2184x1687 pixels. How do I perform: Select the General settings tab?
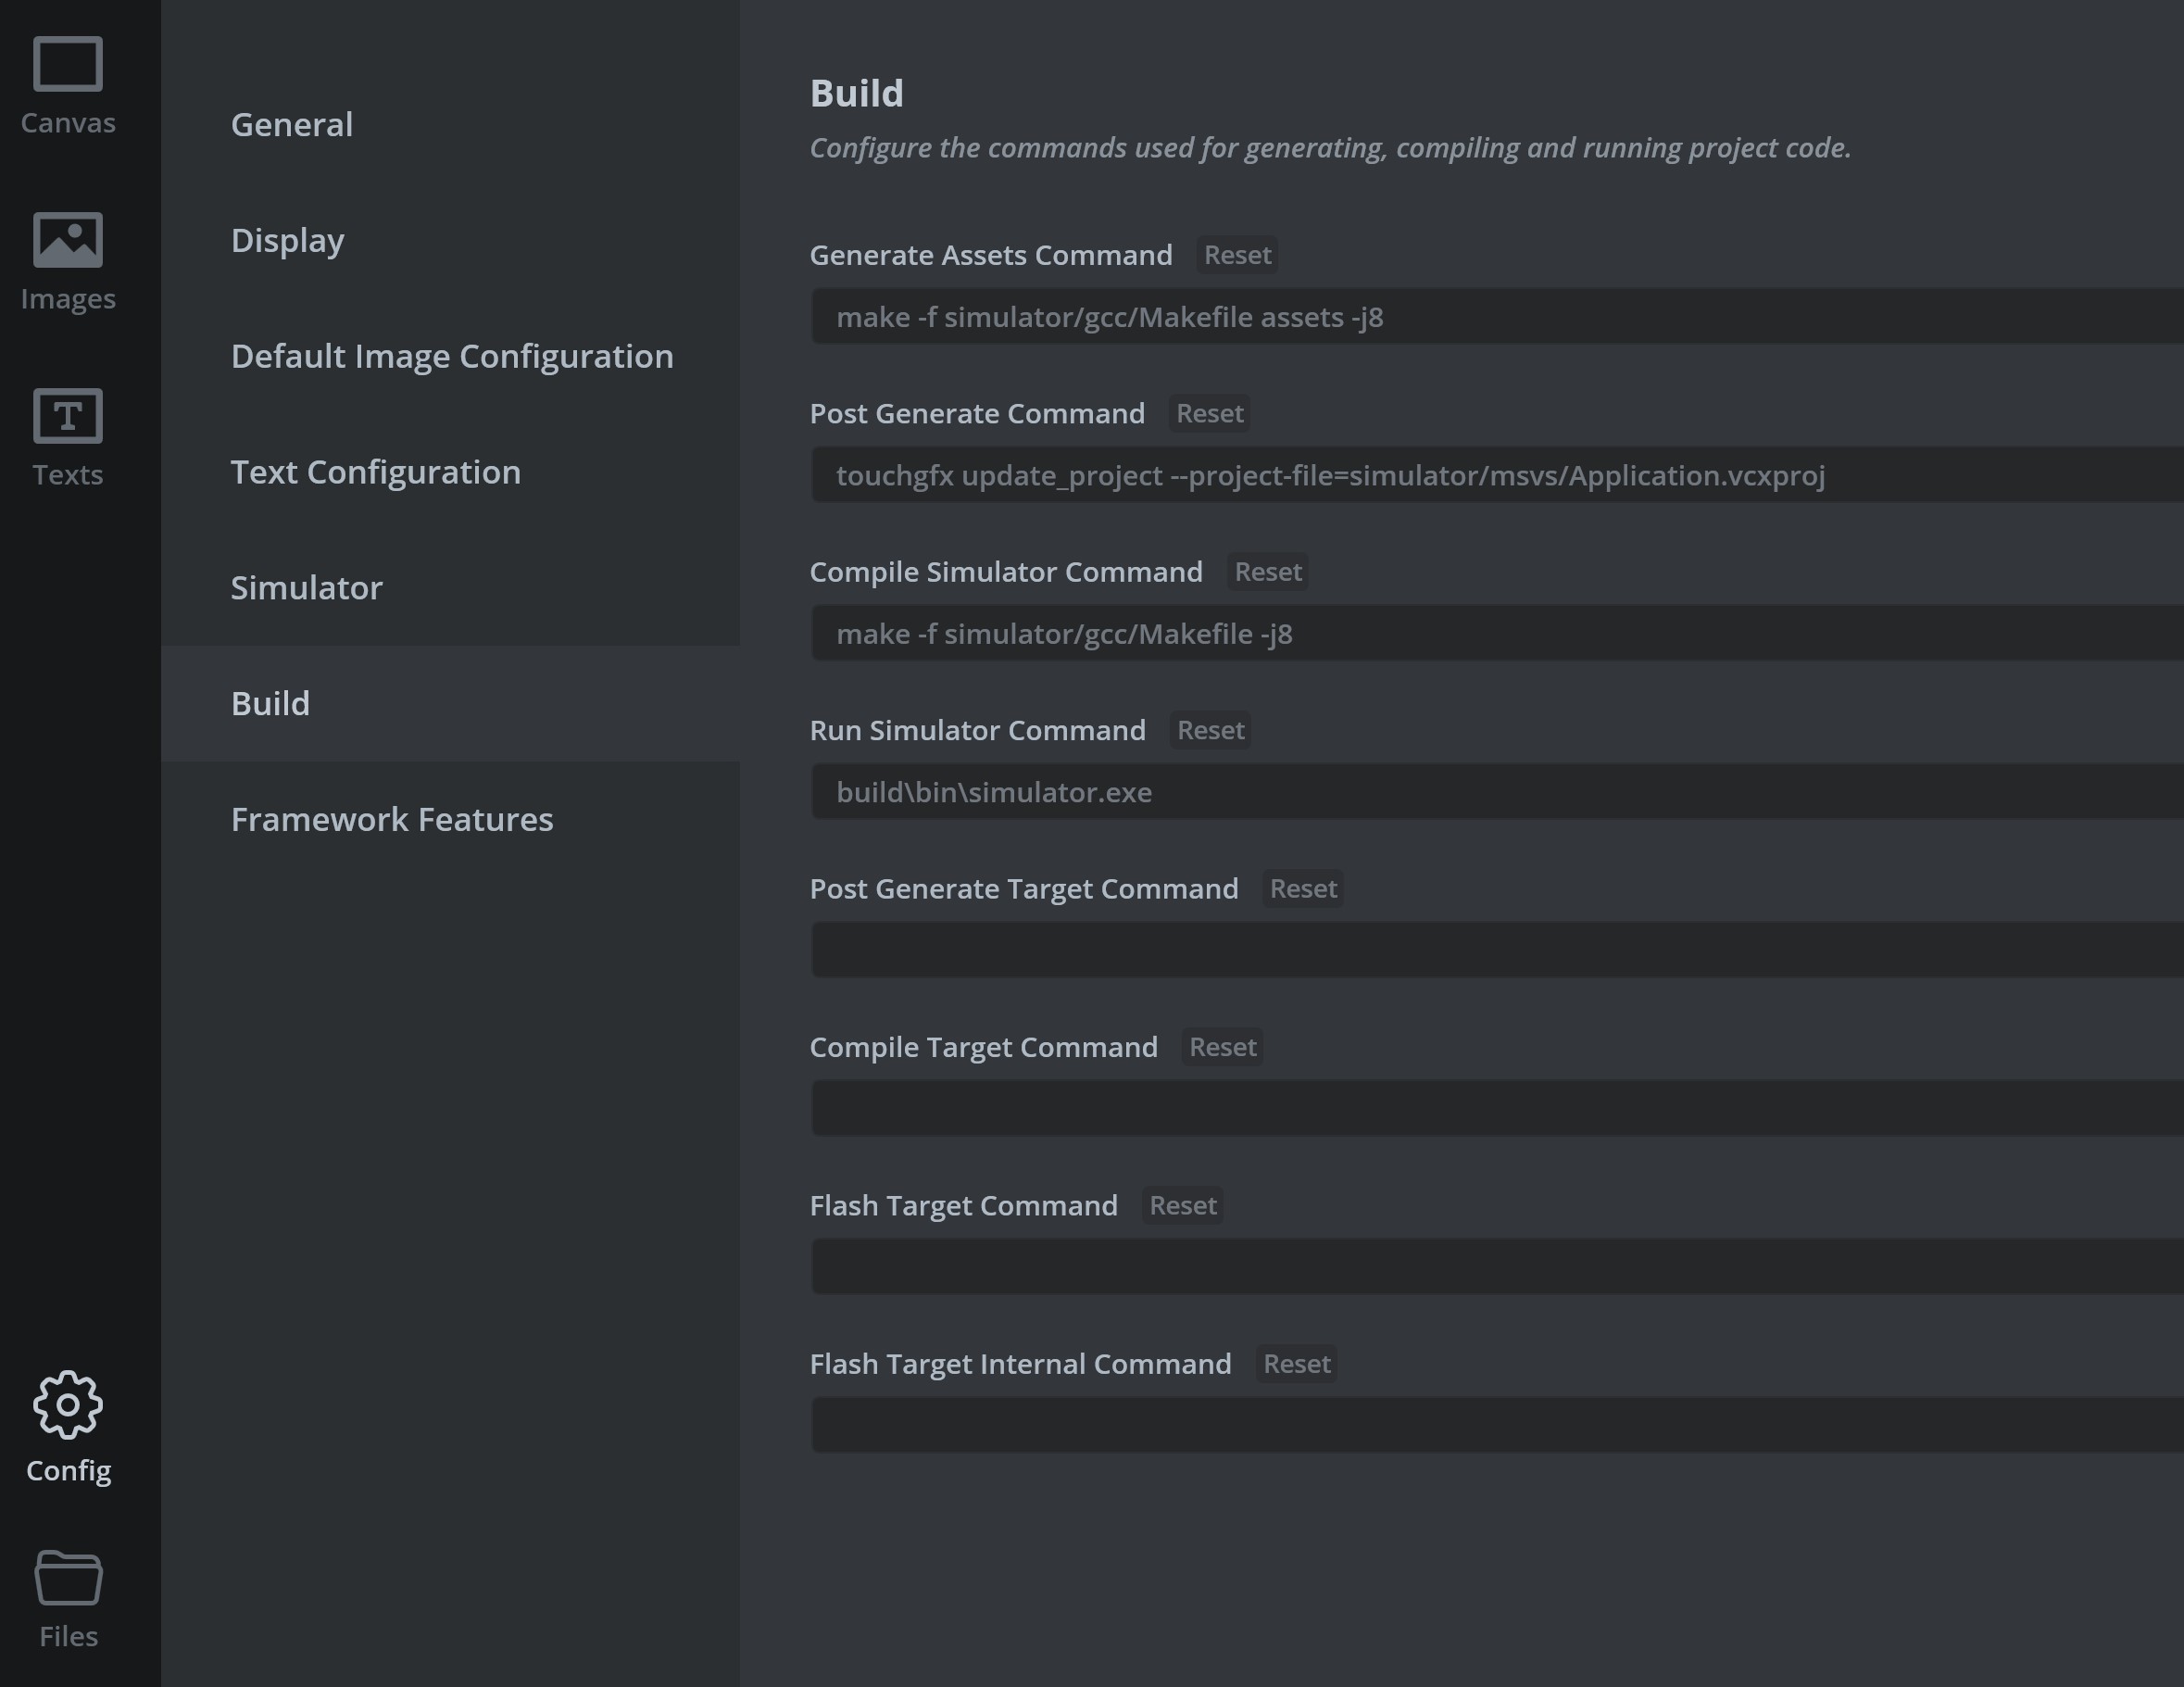click(291, 125)
